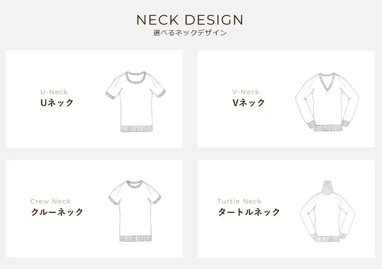The height and width of the screenshot is (269, 382).
Task: Click the crew neck t-shirt illustration
Action: [134, 211]
